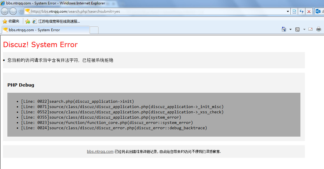
Task: Click the browser Forward arrow button
Action: (13, 11)
